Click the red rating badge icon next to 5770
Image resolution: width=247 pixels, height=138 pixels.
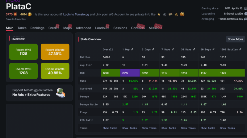pyautogui.click(x=15, y=14)
